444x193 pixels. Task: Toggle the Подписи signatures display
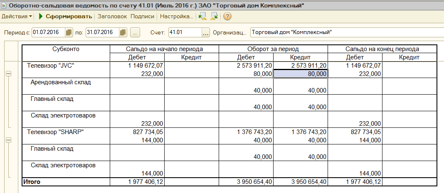142,17
